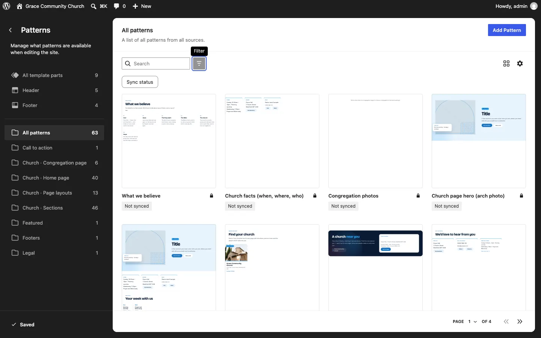Select All template parts category
This screenshot has height=338, width=541.
(54, 75)
